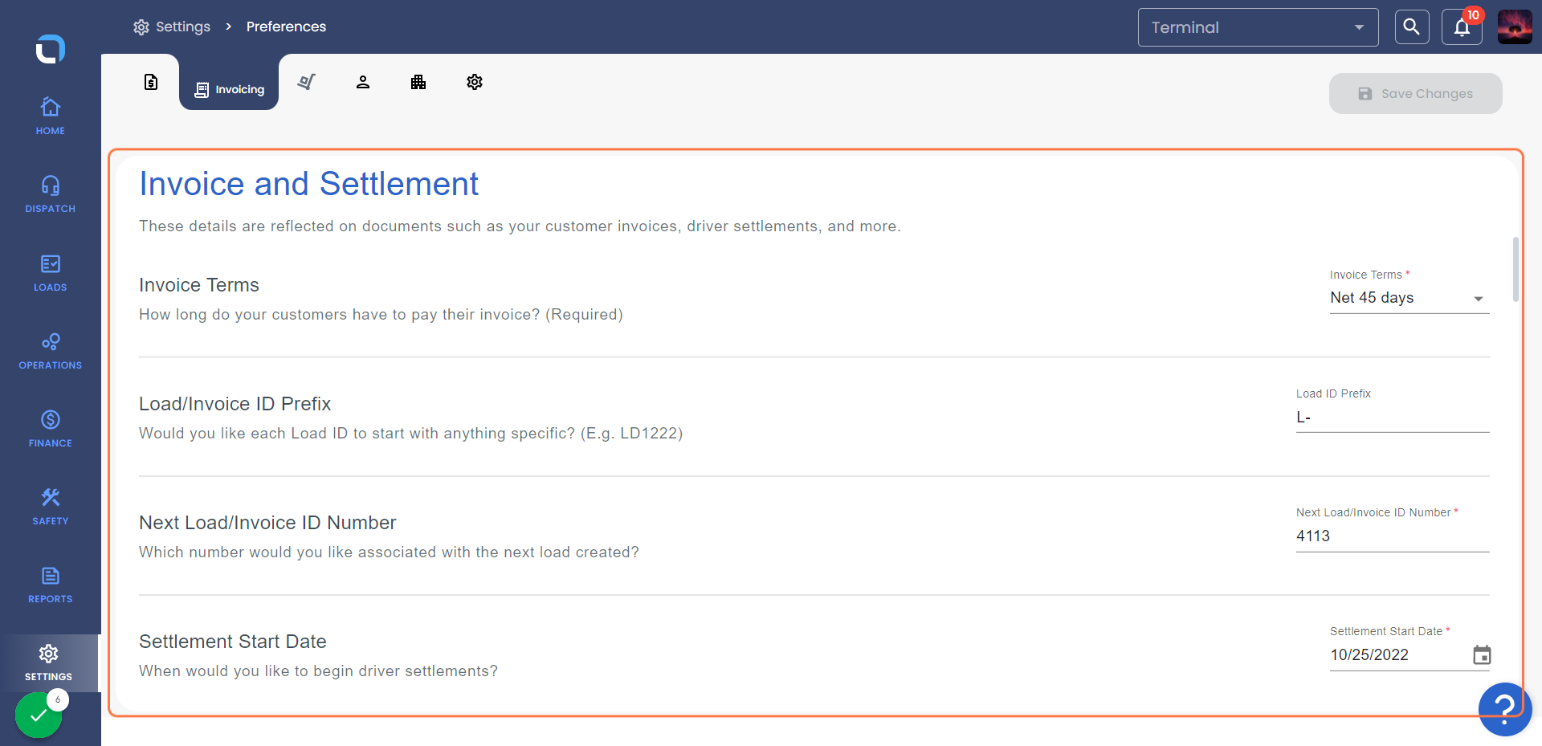This screenshot has width=1542, height=746.
Task: Click the Save Changes button
Action: (1415, 94)
